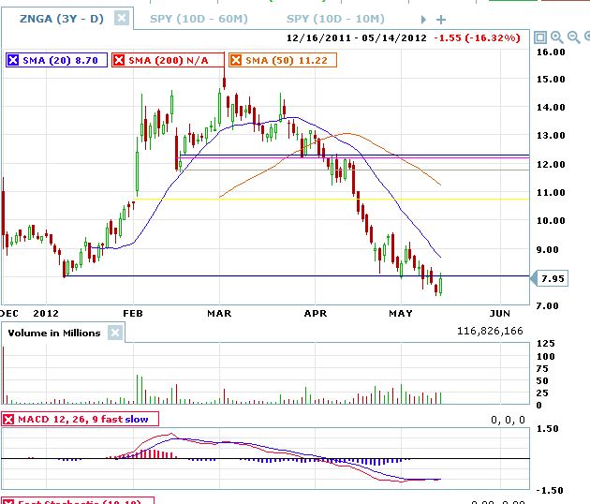The width and height of the screenshot is (590, 504).
Task: Remove the SMA (50) indicator
Action: coord(236,60)
